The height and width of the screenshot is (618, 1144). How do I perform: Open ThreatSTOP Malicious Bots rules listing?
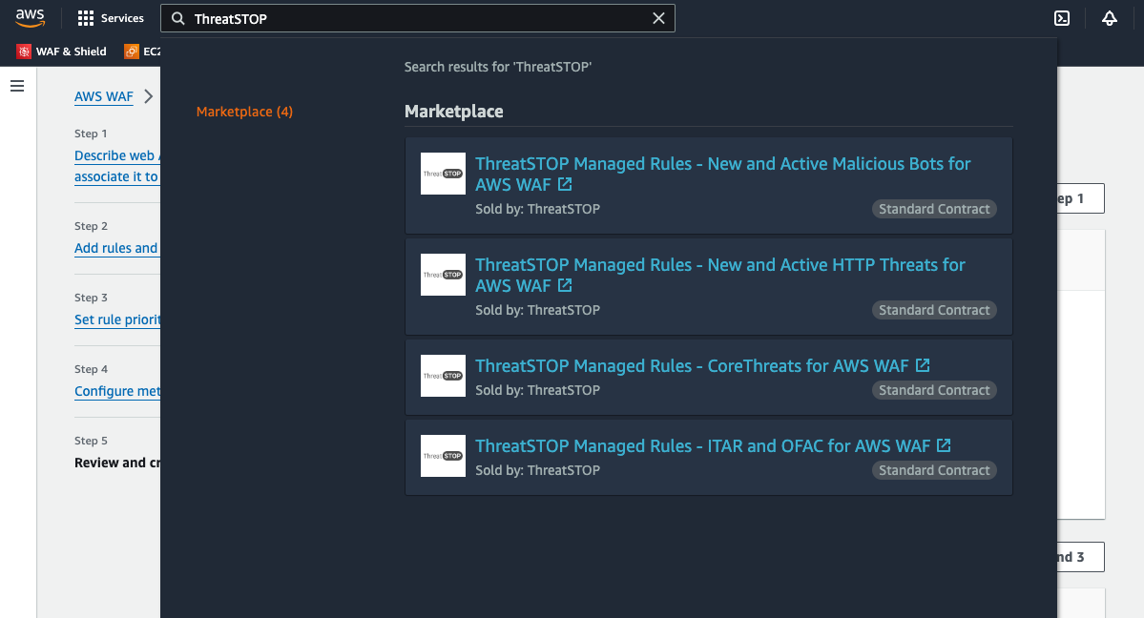click(722, 164)
